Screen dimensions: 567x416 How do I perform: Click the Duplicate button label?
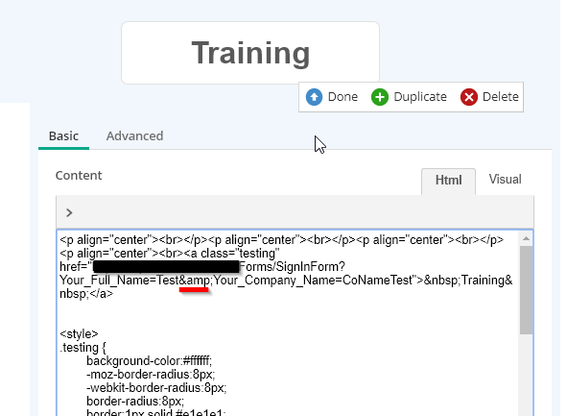coord(420,97)
